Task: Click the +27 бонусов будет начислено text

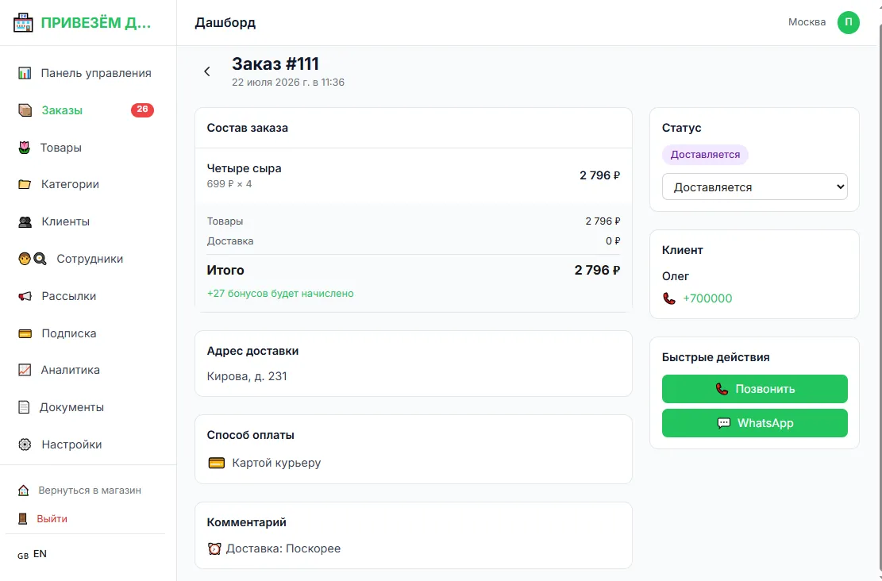Action: pyautogui.click(x=280, y=294)
